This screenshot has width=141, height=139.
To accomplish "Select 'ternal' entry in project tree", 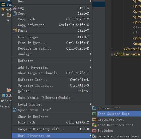I will click(x=5, y=106).
